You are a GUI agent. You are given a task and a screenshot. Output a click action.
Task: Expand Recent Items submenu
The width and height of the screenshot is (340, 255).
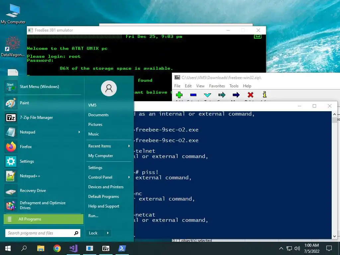[x=129, y=146]
